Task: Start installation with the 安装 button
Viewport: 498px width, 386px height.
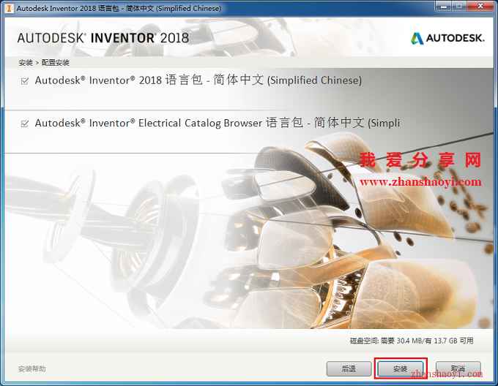Action: (400, 369)
